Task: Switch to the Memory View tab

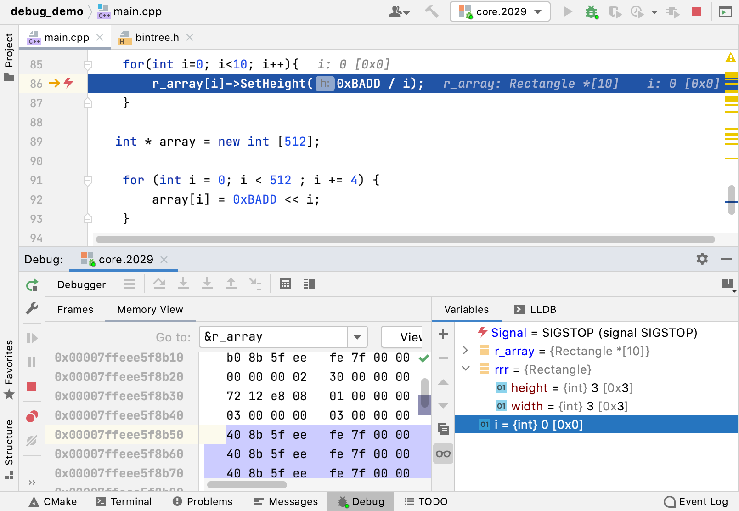Action: point(150,309)
